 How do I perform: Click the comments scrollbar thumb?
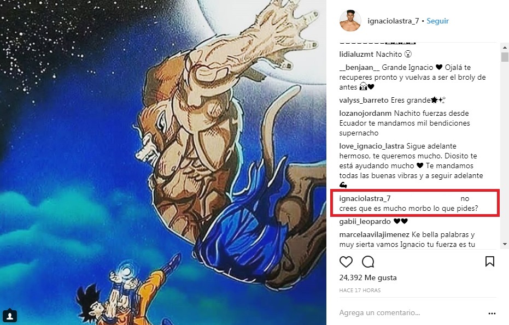[505, 57]
